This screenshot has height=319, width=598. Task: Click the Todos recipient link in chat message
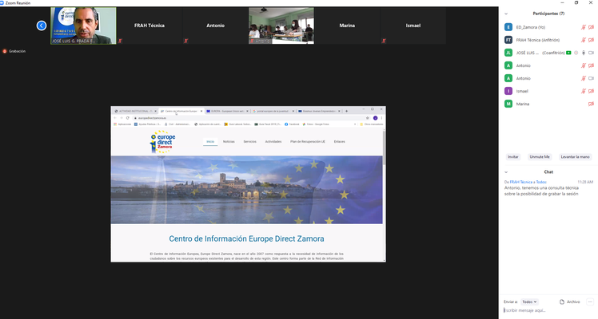pyautogui.click(x=541, y=182)
